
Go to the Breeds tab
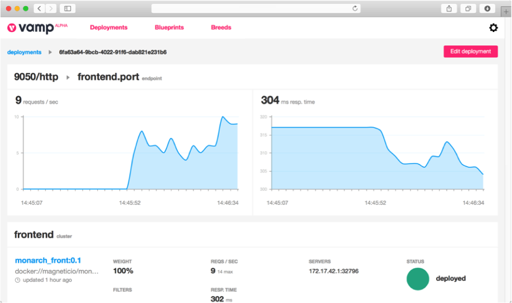pyautogui.click(x=221, y=27)
